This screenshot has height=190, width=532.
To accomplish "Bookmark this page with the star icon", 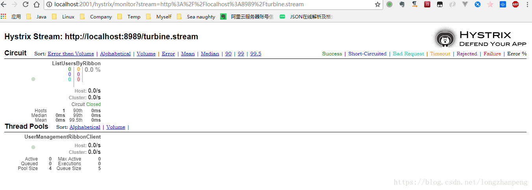I will coord(378,4).
